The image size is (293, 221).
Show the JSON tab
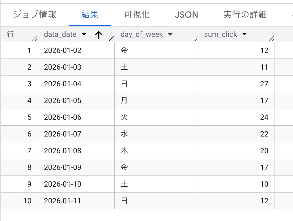(x=186, y=15)
